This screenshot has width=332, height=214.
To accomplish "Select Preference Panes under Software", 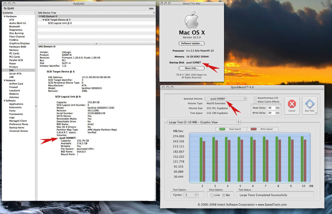I will (19, 124).
